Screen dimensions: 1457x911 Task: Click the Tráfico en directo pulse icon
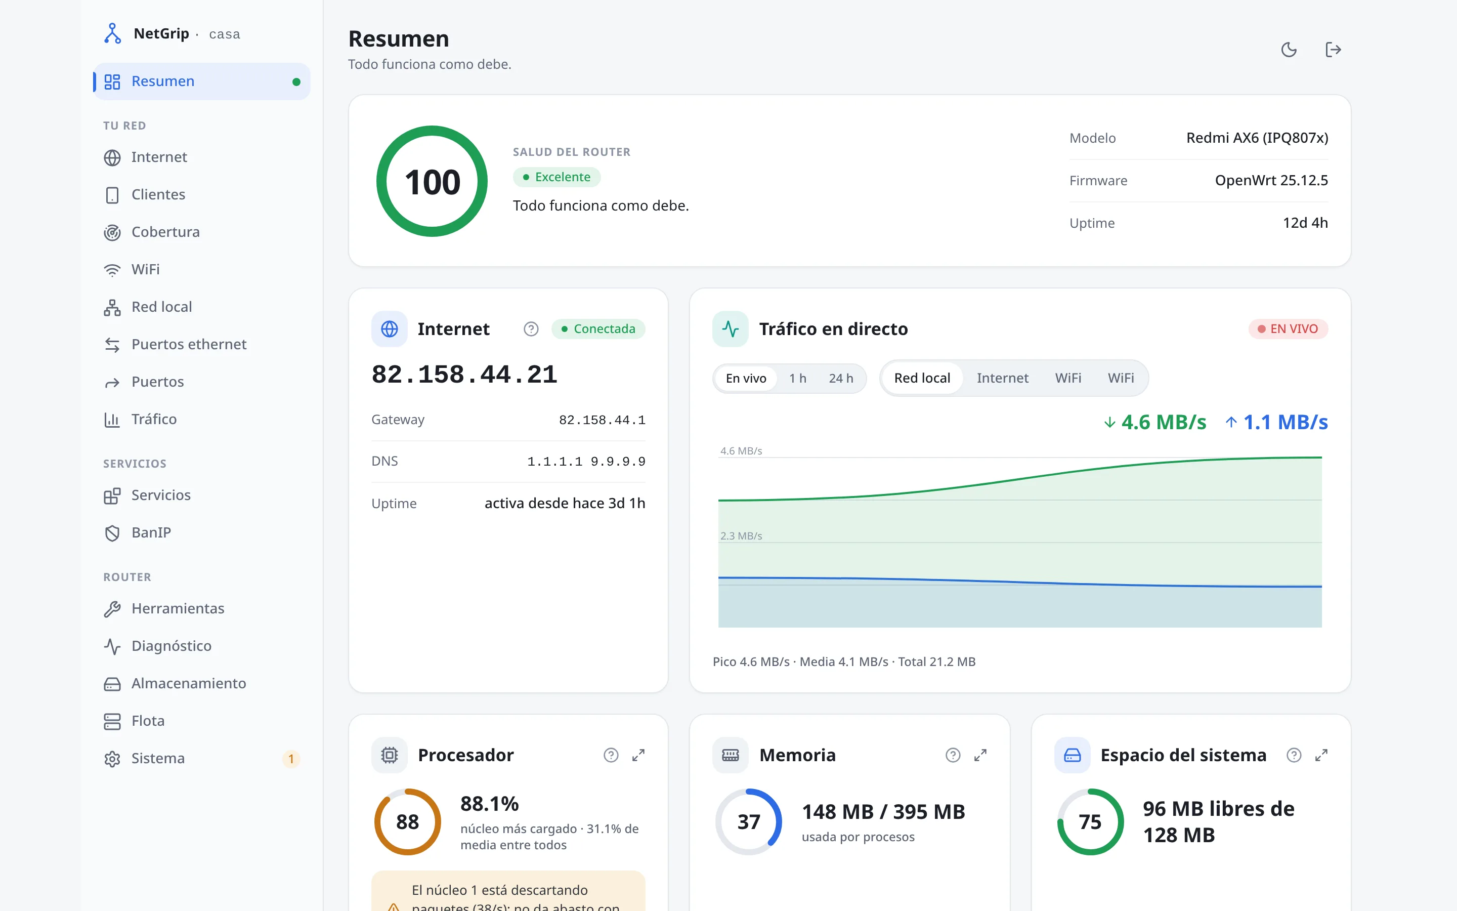click(x=731, y=329)
